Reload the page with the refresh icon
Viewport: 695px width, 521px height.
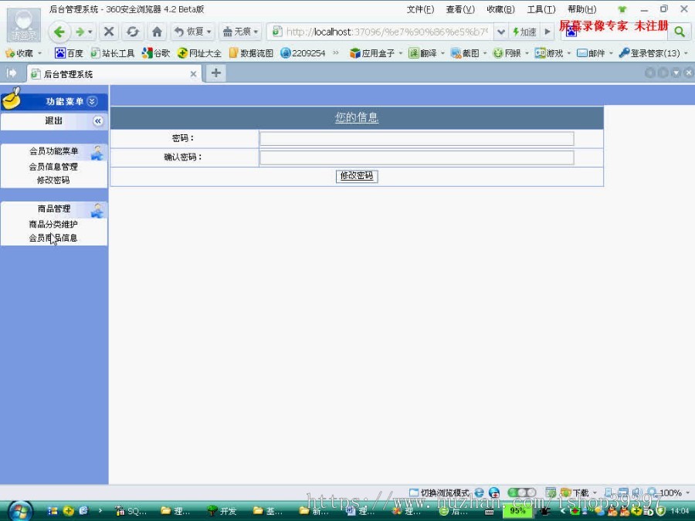133,32
